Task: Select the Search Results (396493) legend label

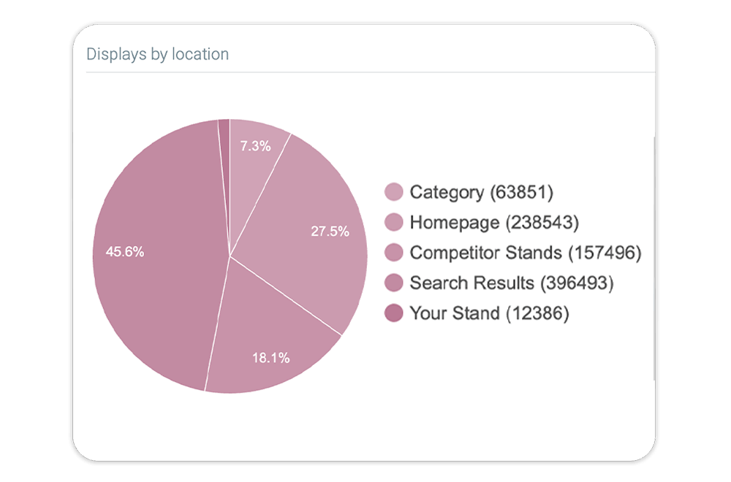Action: coord(511,283)
